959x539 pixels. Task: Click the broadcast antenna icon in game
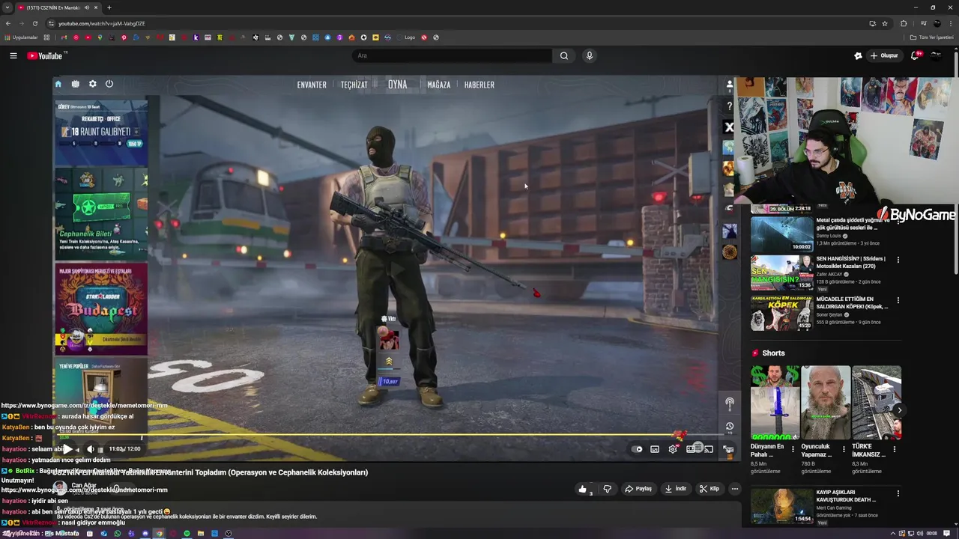729,403
